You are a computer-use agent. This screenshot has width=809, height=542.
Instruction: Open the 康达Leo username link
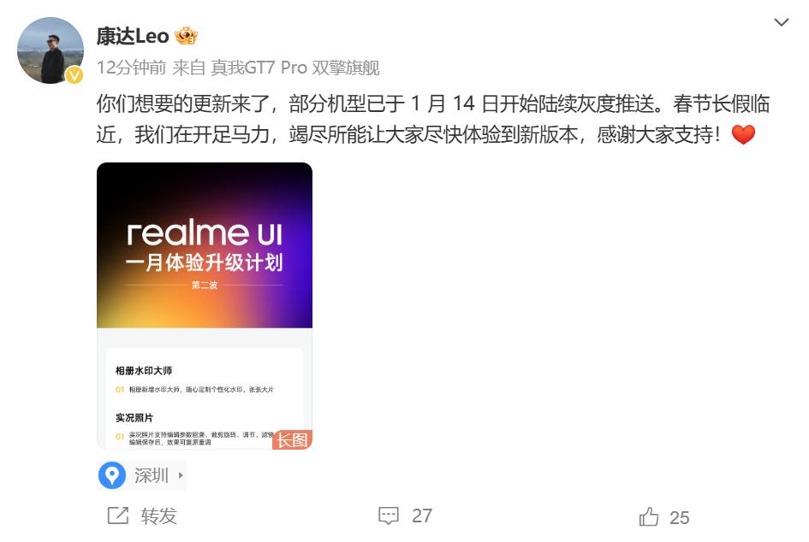[133, 36]
